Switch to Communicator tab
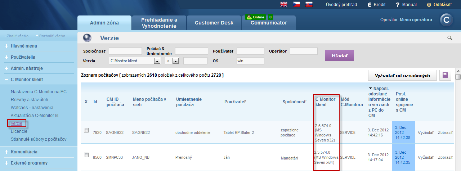 (269, 23)
